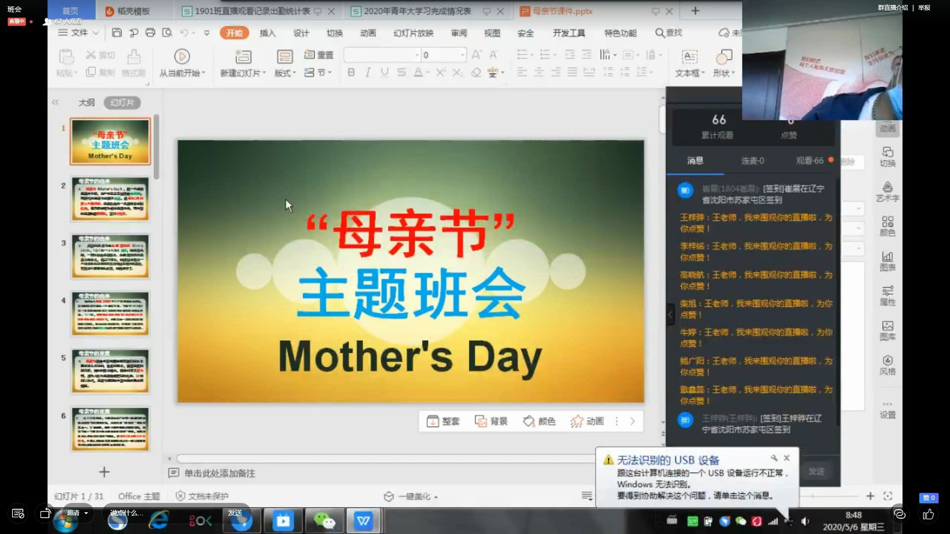
Task: Toggle underline formatting in ribbon
Action: point(384,72)
